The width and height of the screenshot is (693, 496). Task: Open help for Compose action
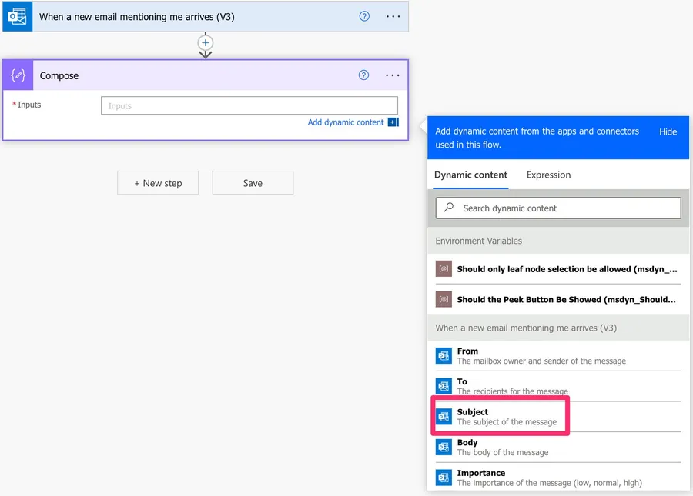pyautogui.click(x=364, y=75)
